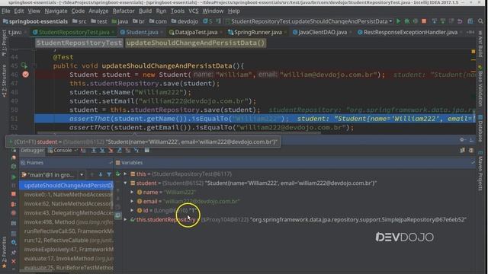This screenshot has height=274, width=488.
Task: Click the green Debug bug icon in top toolbar
Action: [x=406, y=21]
